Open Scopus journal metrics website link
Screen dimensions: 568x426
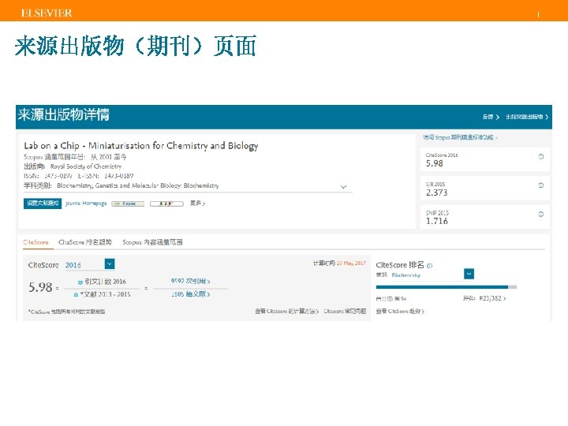460,137
